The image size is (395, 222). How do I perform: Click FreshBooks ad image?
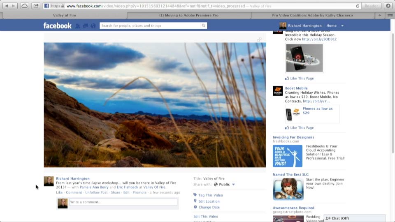tap(288, 156)
